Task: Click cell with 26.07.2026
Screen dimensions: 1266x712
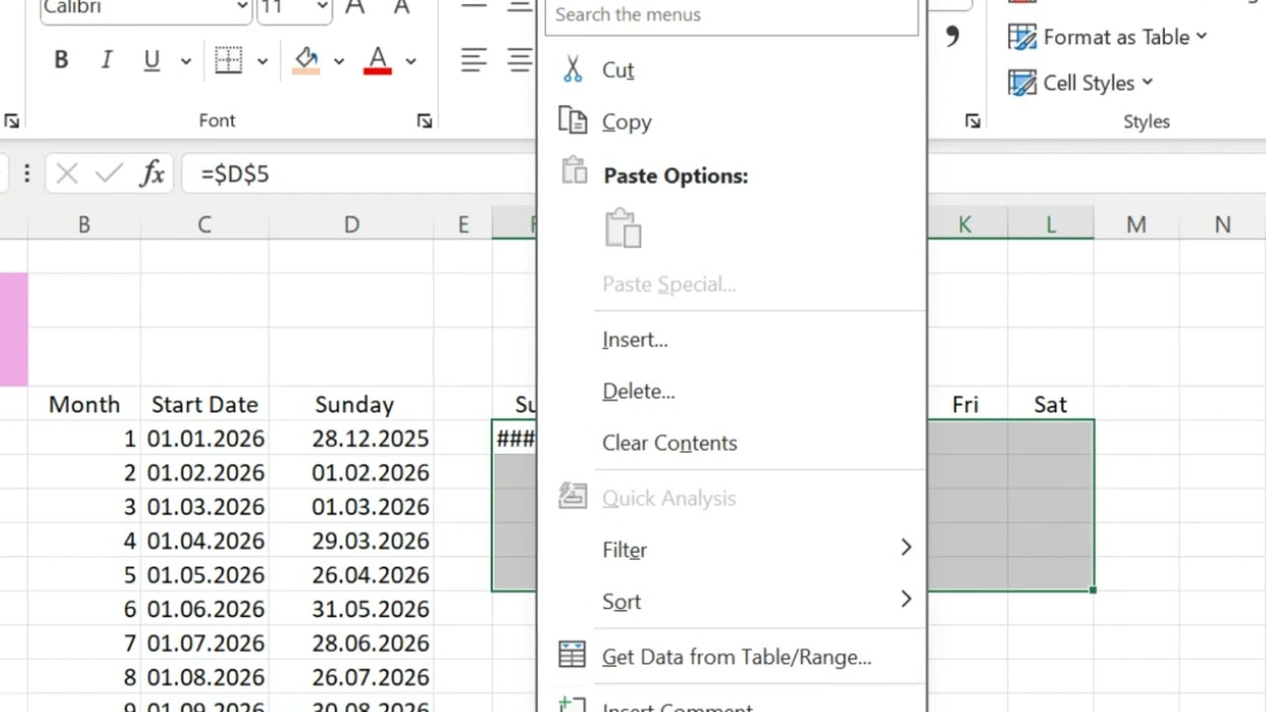Action: [x=351, y=677]
